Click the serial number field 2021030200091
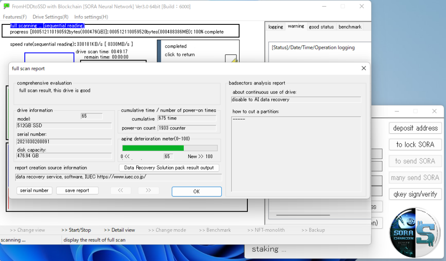The image size is (446, 261). tap(64, 142)
